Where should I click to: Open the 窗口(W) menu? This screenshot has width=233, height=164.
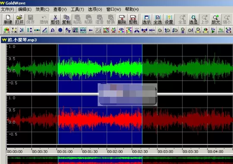click(113, 9)
